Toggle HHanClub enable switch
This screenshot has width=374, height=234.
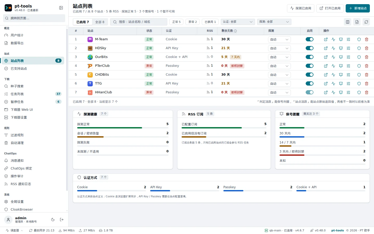310,92
